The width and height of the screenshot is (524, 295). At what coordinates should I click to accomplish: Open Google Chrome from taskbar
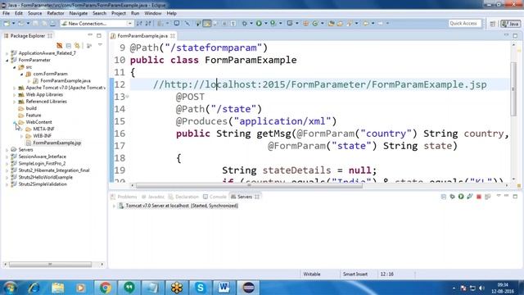[x=106, y=288]
